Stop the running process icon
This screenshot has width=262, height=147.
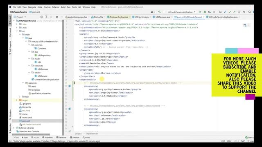(x=214, y=12)
